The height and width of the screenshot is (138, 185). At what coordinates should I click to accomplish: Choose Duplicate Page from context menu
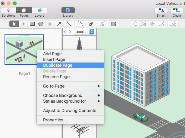point(58,65)
